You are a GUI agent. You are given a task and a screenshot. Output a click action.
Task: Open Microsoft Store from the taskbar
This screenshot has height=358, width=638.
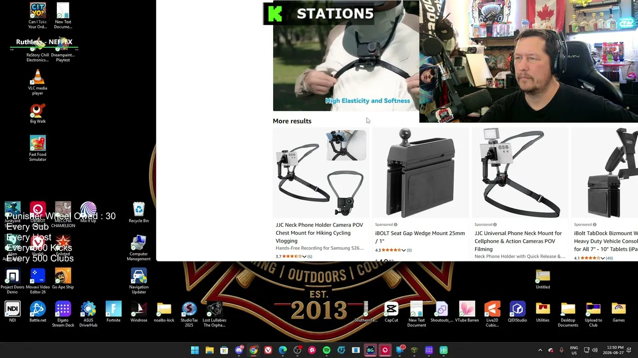coord(224,350)
